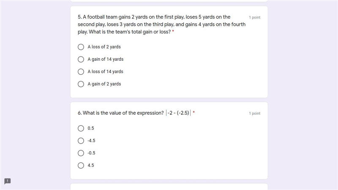Screen dimensions: 338x190
Task: Pick the 'A loss of 14 yards' answer
Action: pyautogui.click(x=81, y=71)
